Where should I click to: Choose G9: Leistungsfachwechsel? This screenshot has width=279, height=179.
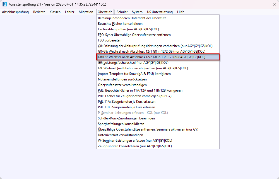[158, 63]
